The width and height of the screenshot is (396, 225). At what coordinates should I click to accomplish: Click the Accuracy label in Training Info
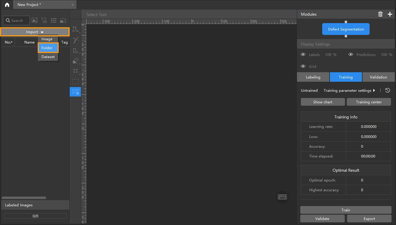[317, 146]
